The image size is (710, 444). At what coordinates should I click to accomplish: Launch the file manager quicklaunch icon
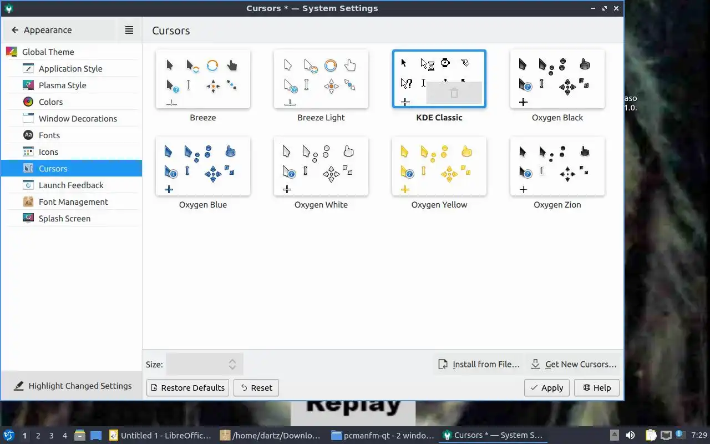tap(79, 435)
